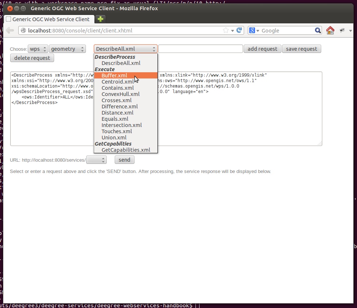Image resolution: width=357 pixels, height=308 pixels.
Task: Pick Contains.xml from the list
Action: [x=126, y=88]
